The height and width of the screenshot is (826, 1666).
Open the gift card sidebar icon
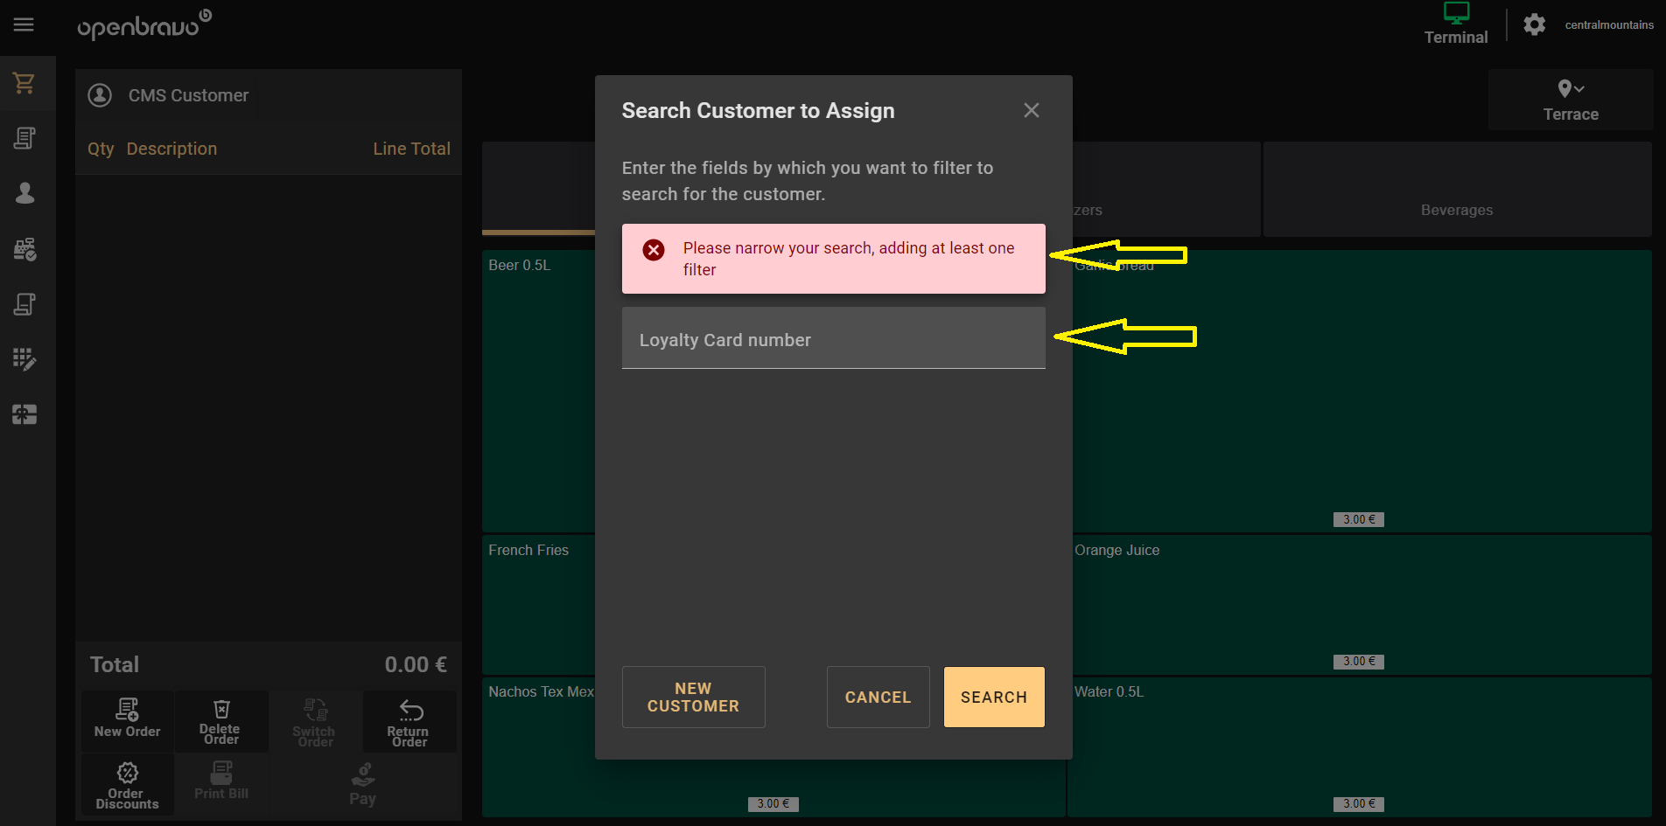click(x=24, y=414)
